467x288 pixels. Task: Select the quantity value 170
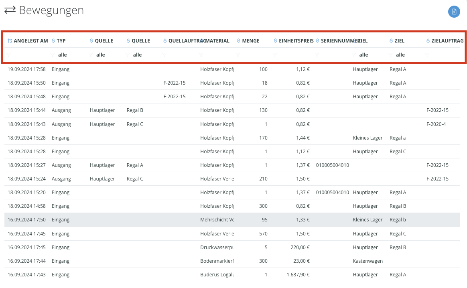(x=263, y=138)
